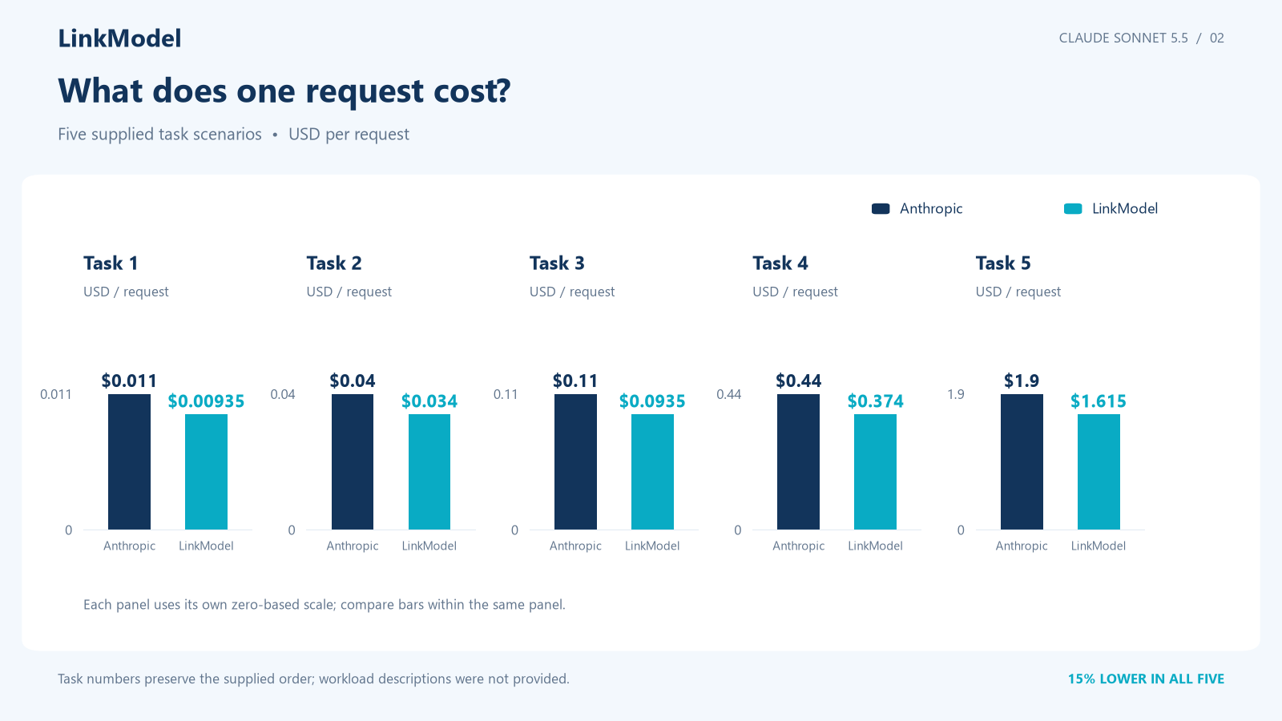Click the Task 1 Anthropic bar
The width and height of the screenshot is (1282, 721).
coord(129,462)
